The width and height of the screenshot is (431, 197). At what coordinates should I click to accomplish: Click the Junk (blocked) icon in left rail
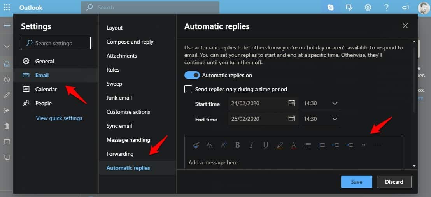tap(7, 79)
